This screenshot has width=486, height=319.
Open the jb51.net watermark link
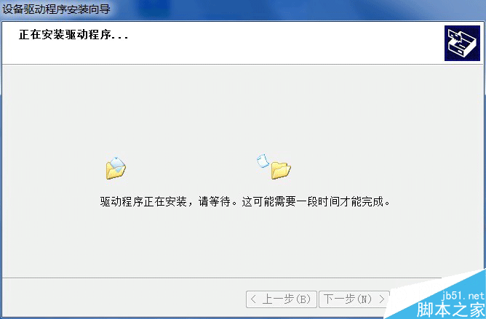[463, 296]
